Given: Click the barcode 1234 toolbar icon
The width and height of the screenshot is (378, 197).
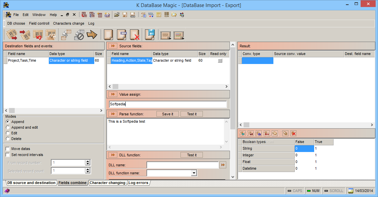Looking at the screenshot, I should [166, 15].
